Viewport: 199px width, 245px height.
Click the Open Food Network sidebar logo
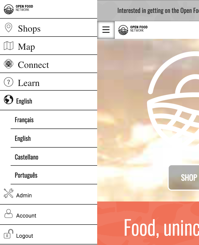18,9
